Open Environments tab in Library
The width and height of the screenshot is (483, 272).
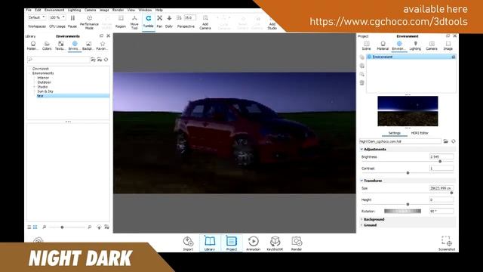click(74, 45)
